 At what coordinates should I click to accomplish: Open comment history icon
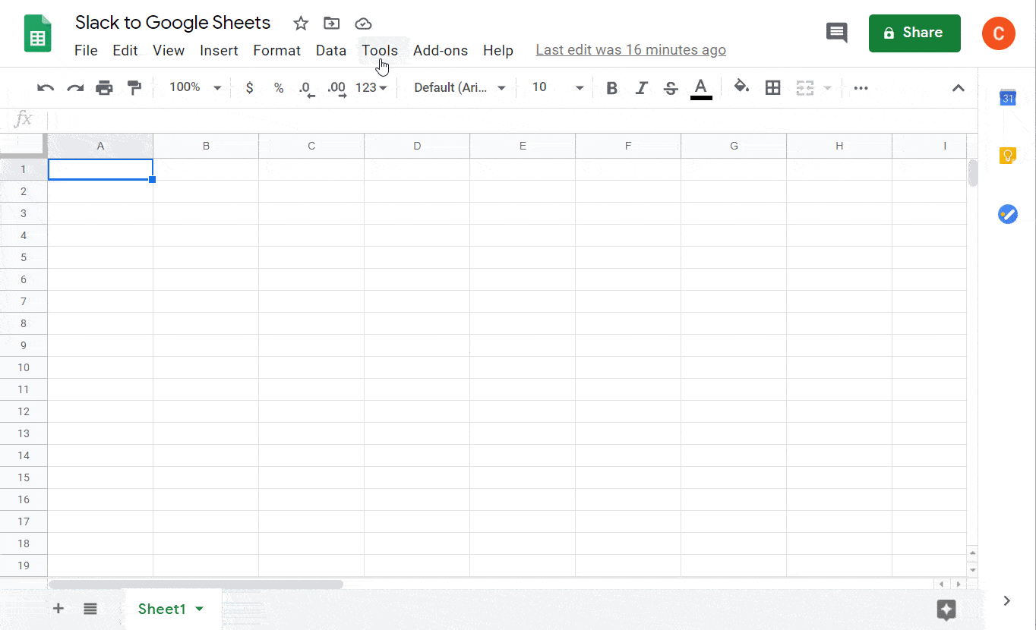pos(836,33)
